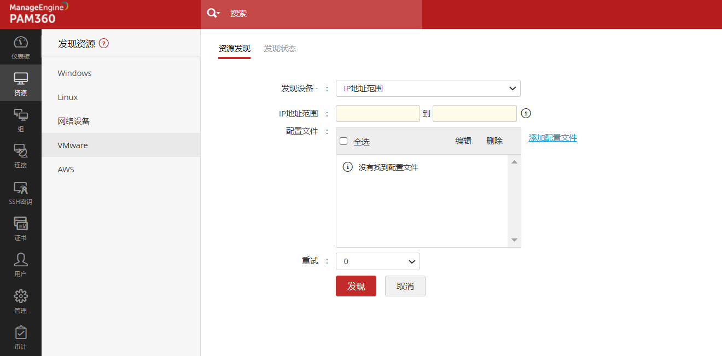The height and width of the screenshot is (356, 722).
Task: Select Windows in discovery list
Action: pos(121,73)
